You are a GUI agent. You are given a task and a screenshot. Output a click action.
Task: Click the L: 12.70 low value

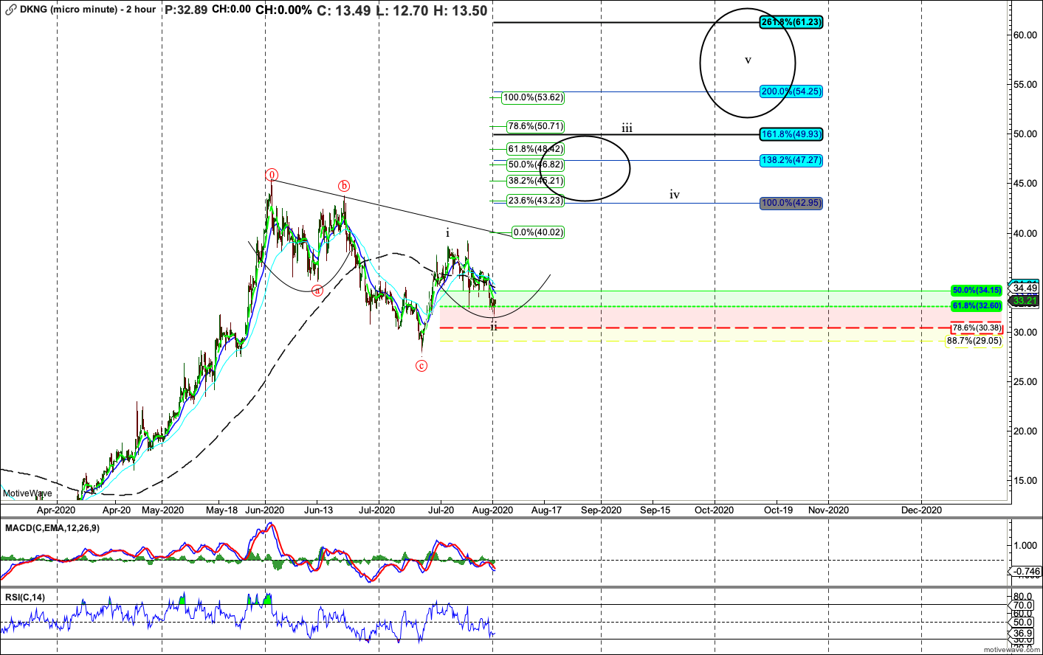pos(403,10)
